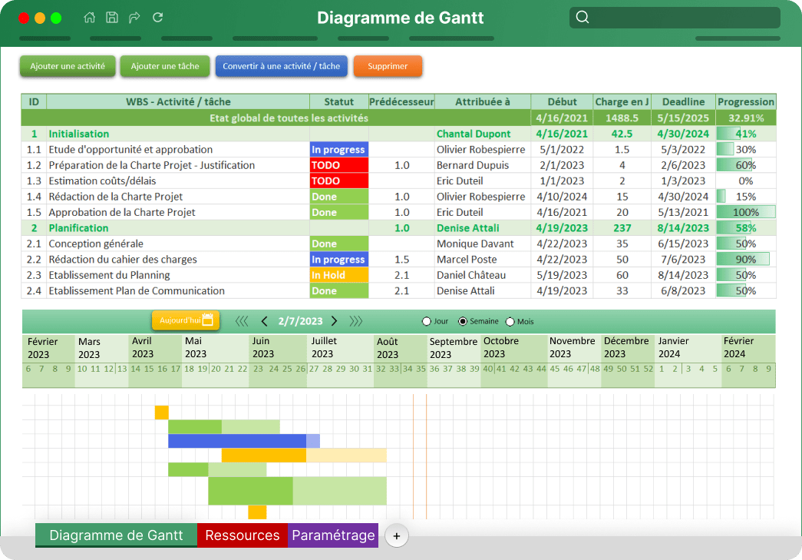
Task: Click the Attribuée à column header
Action: (x=483, y=102)
